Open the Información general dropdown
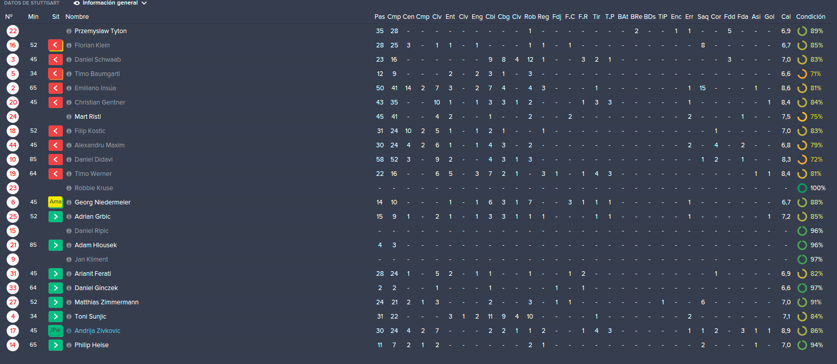 (x=110, y=3)
